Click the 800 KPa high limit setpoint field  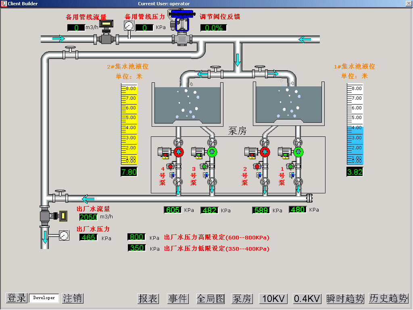(136, 237)
